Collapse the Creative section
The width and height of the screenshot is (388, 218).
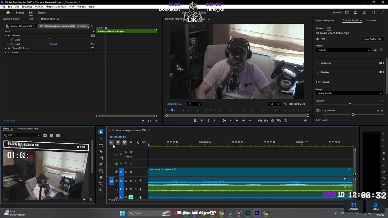[317, 72]
